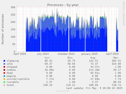The height and width of the screenshot is (94, 126).
Task: Click zombie current value 26.00m
Action: click(x=49, y=70)
